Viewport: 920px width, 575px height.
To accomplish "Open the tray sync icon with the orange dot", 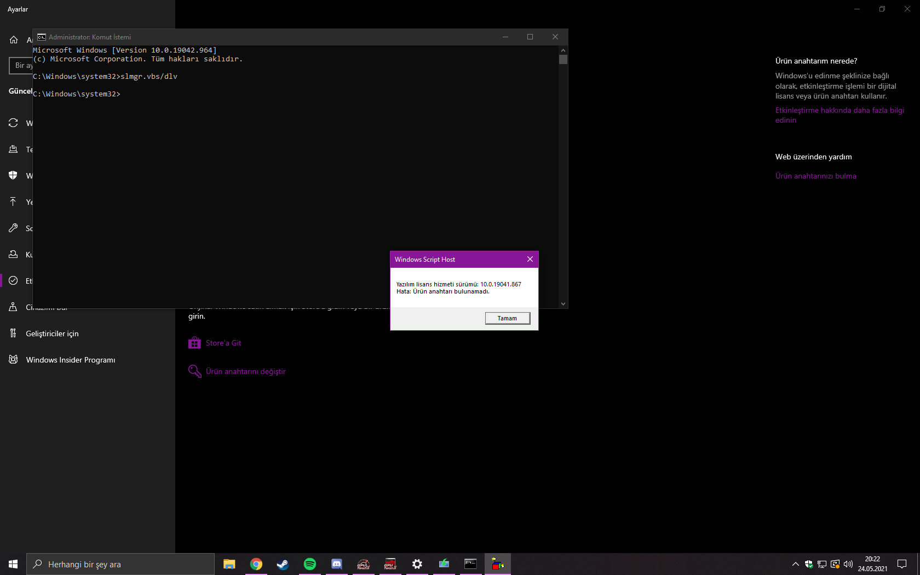I will coord(835,564).
